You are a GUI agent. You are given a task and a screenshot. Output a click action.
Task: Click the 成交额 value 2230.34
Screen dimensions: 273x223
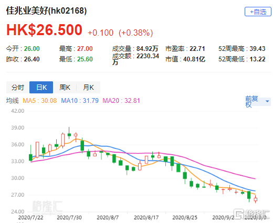point(148,56)
